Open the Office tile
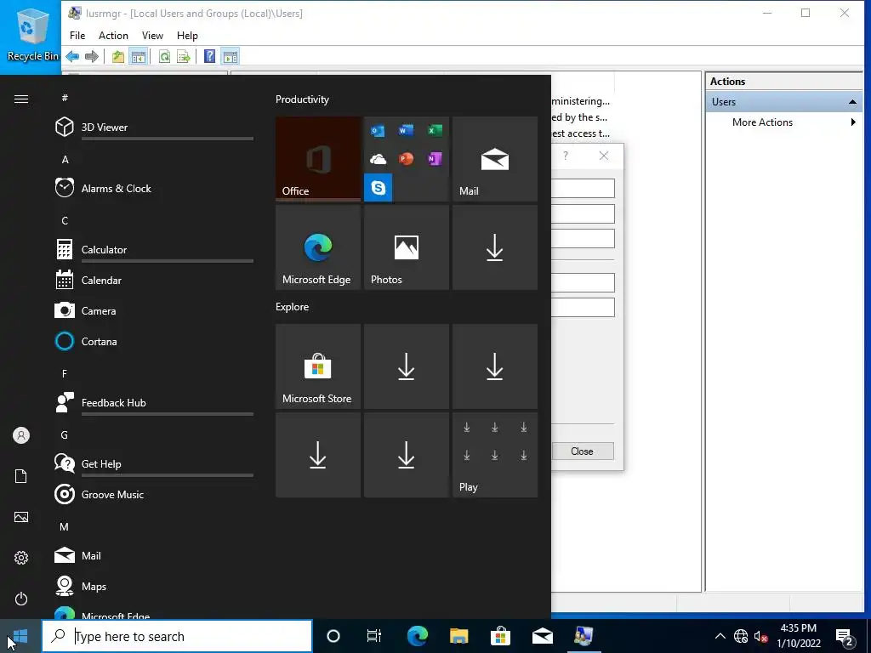Screen dimensions: 871x653 coord(318,159)
